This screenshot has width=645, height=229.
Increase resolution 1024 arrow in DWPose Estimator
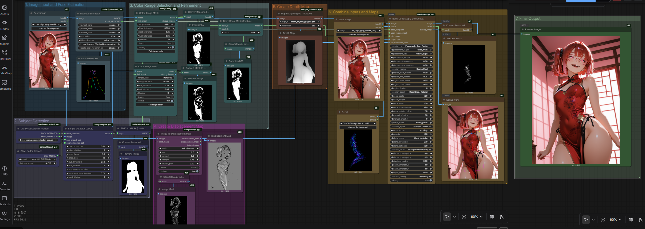(119, 37)
